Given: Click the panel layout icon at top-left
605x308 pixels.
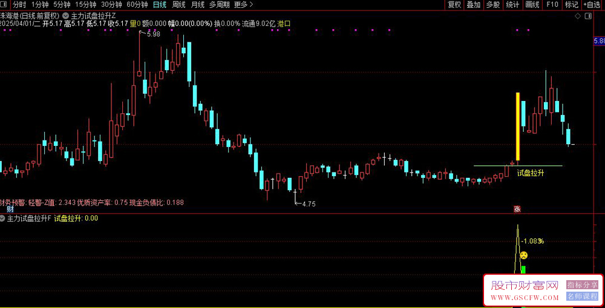Looking at the screenshot, I should coord(4,5).
